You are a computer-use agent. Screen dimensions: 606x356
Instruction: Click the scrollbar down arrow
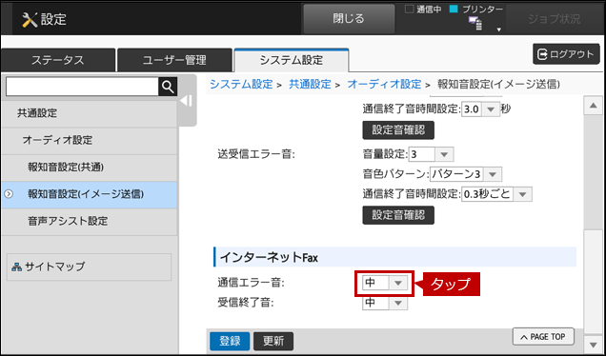594,345
